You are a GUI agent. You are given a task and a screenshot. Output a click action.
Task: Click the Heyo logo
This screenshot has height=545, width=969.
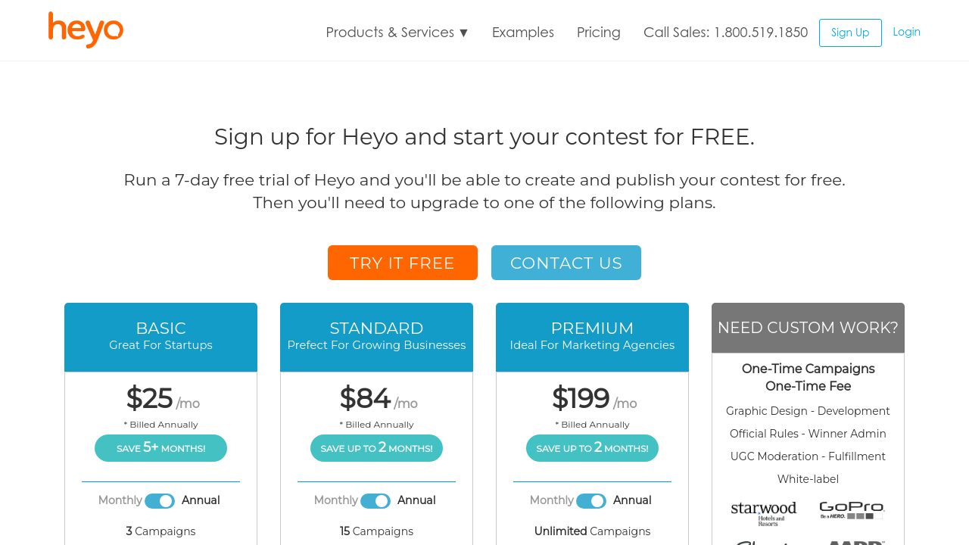click(x=86, y=30)
